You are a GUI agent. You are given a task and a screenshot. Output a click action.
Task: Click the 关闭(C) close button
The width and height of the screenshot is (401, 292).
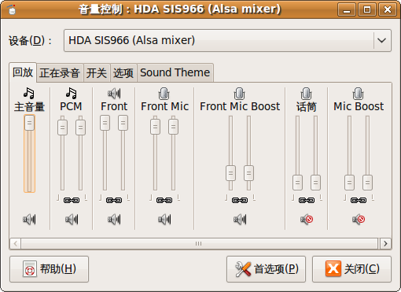click(x=351, y=269)
